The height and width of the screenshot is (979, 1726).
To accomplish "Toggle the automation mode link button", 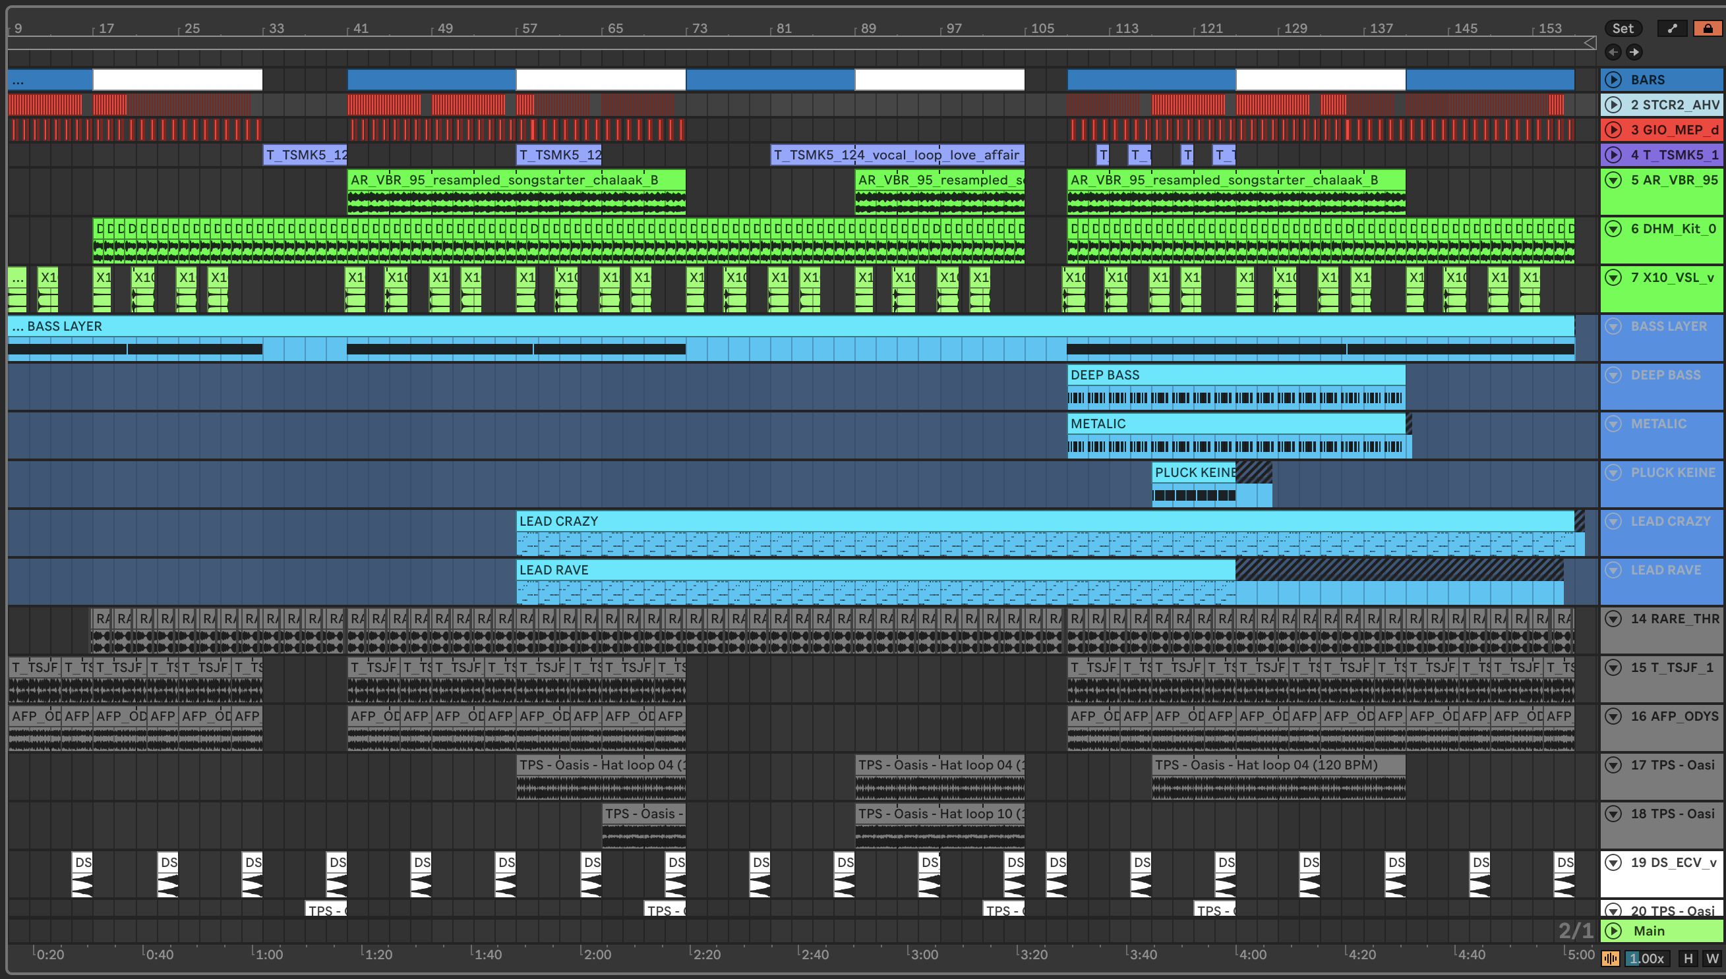I will [1671, 28].
